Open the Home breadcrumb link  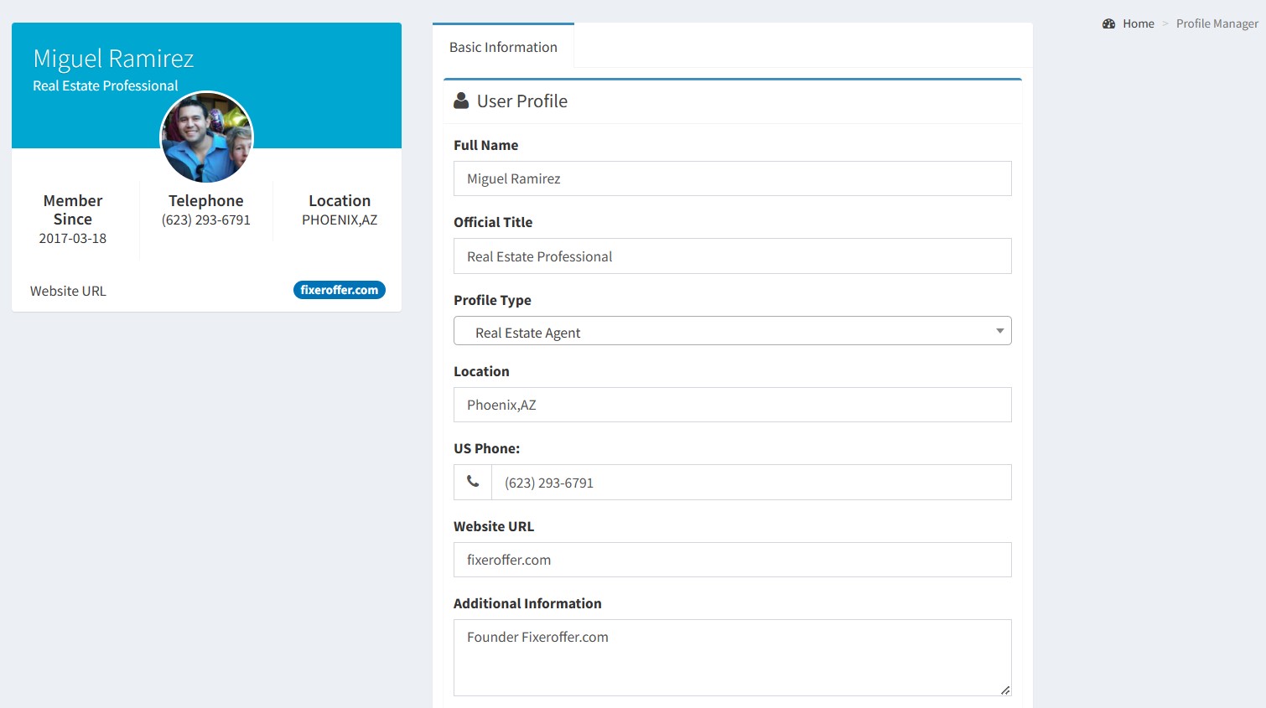tap(1139, 23)
